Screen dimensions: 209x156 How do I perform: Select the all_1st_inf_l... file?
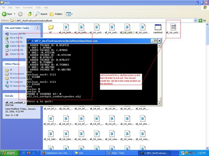(x=51, y=109)
